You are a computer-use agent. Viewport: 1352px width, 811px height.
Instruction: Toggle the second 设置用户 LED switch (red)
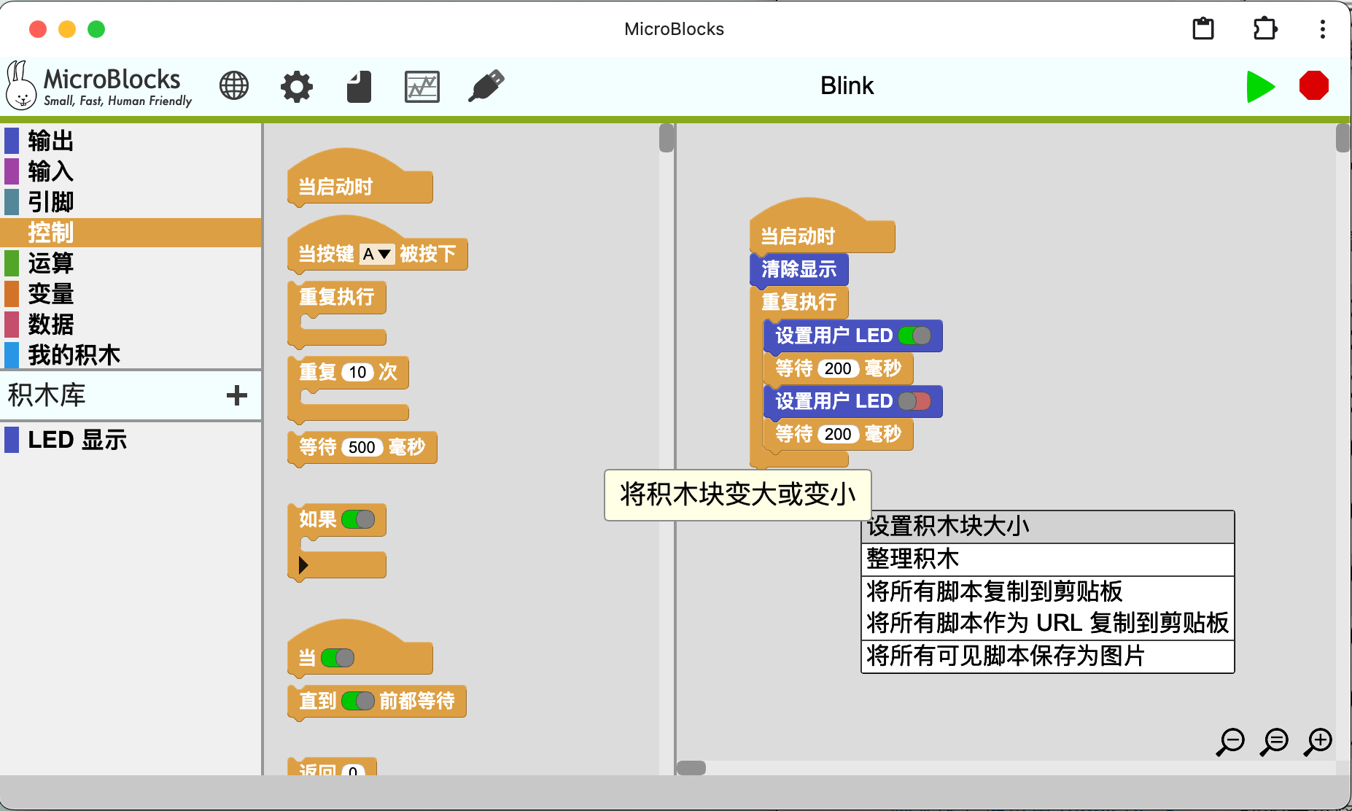tap(914, 401)
